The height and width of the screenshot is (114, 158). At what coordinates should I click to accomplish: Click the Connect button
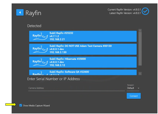tap(134, 96)
